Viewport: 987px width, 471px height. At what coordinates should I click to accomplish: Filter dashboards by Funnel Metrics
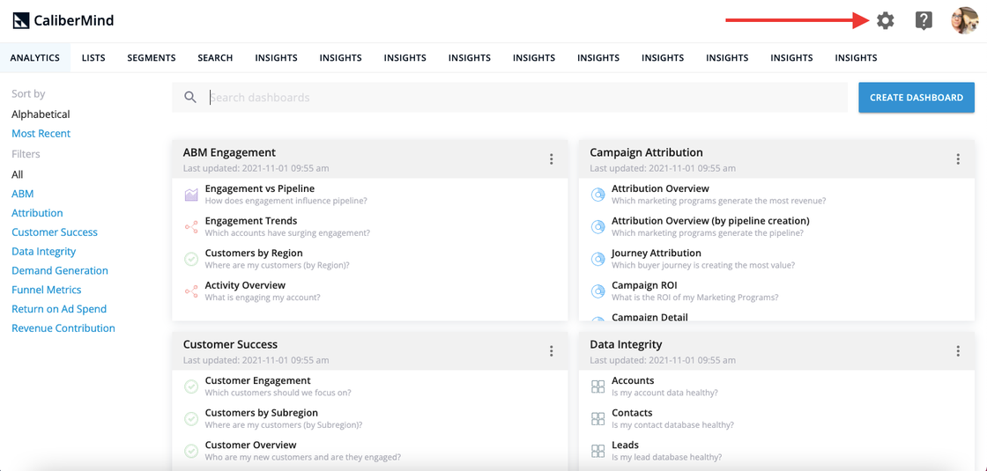[47, 290]
